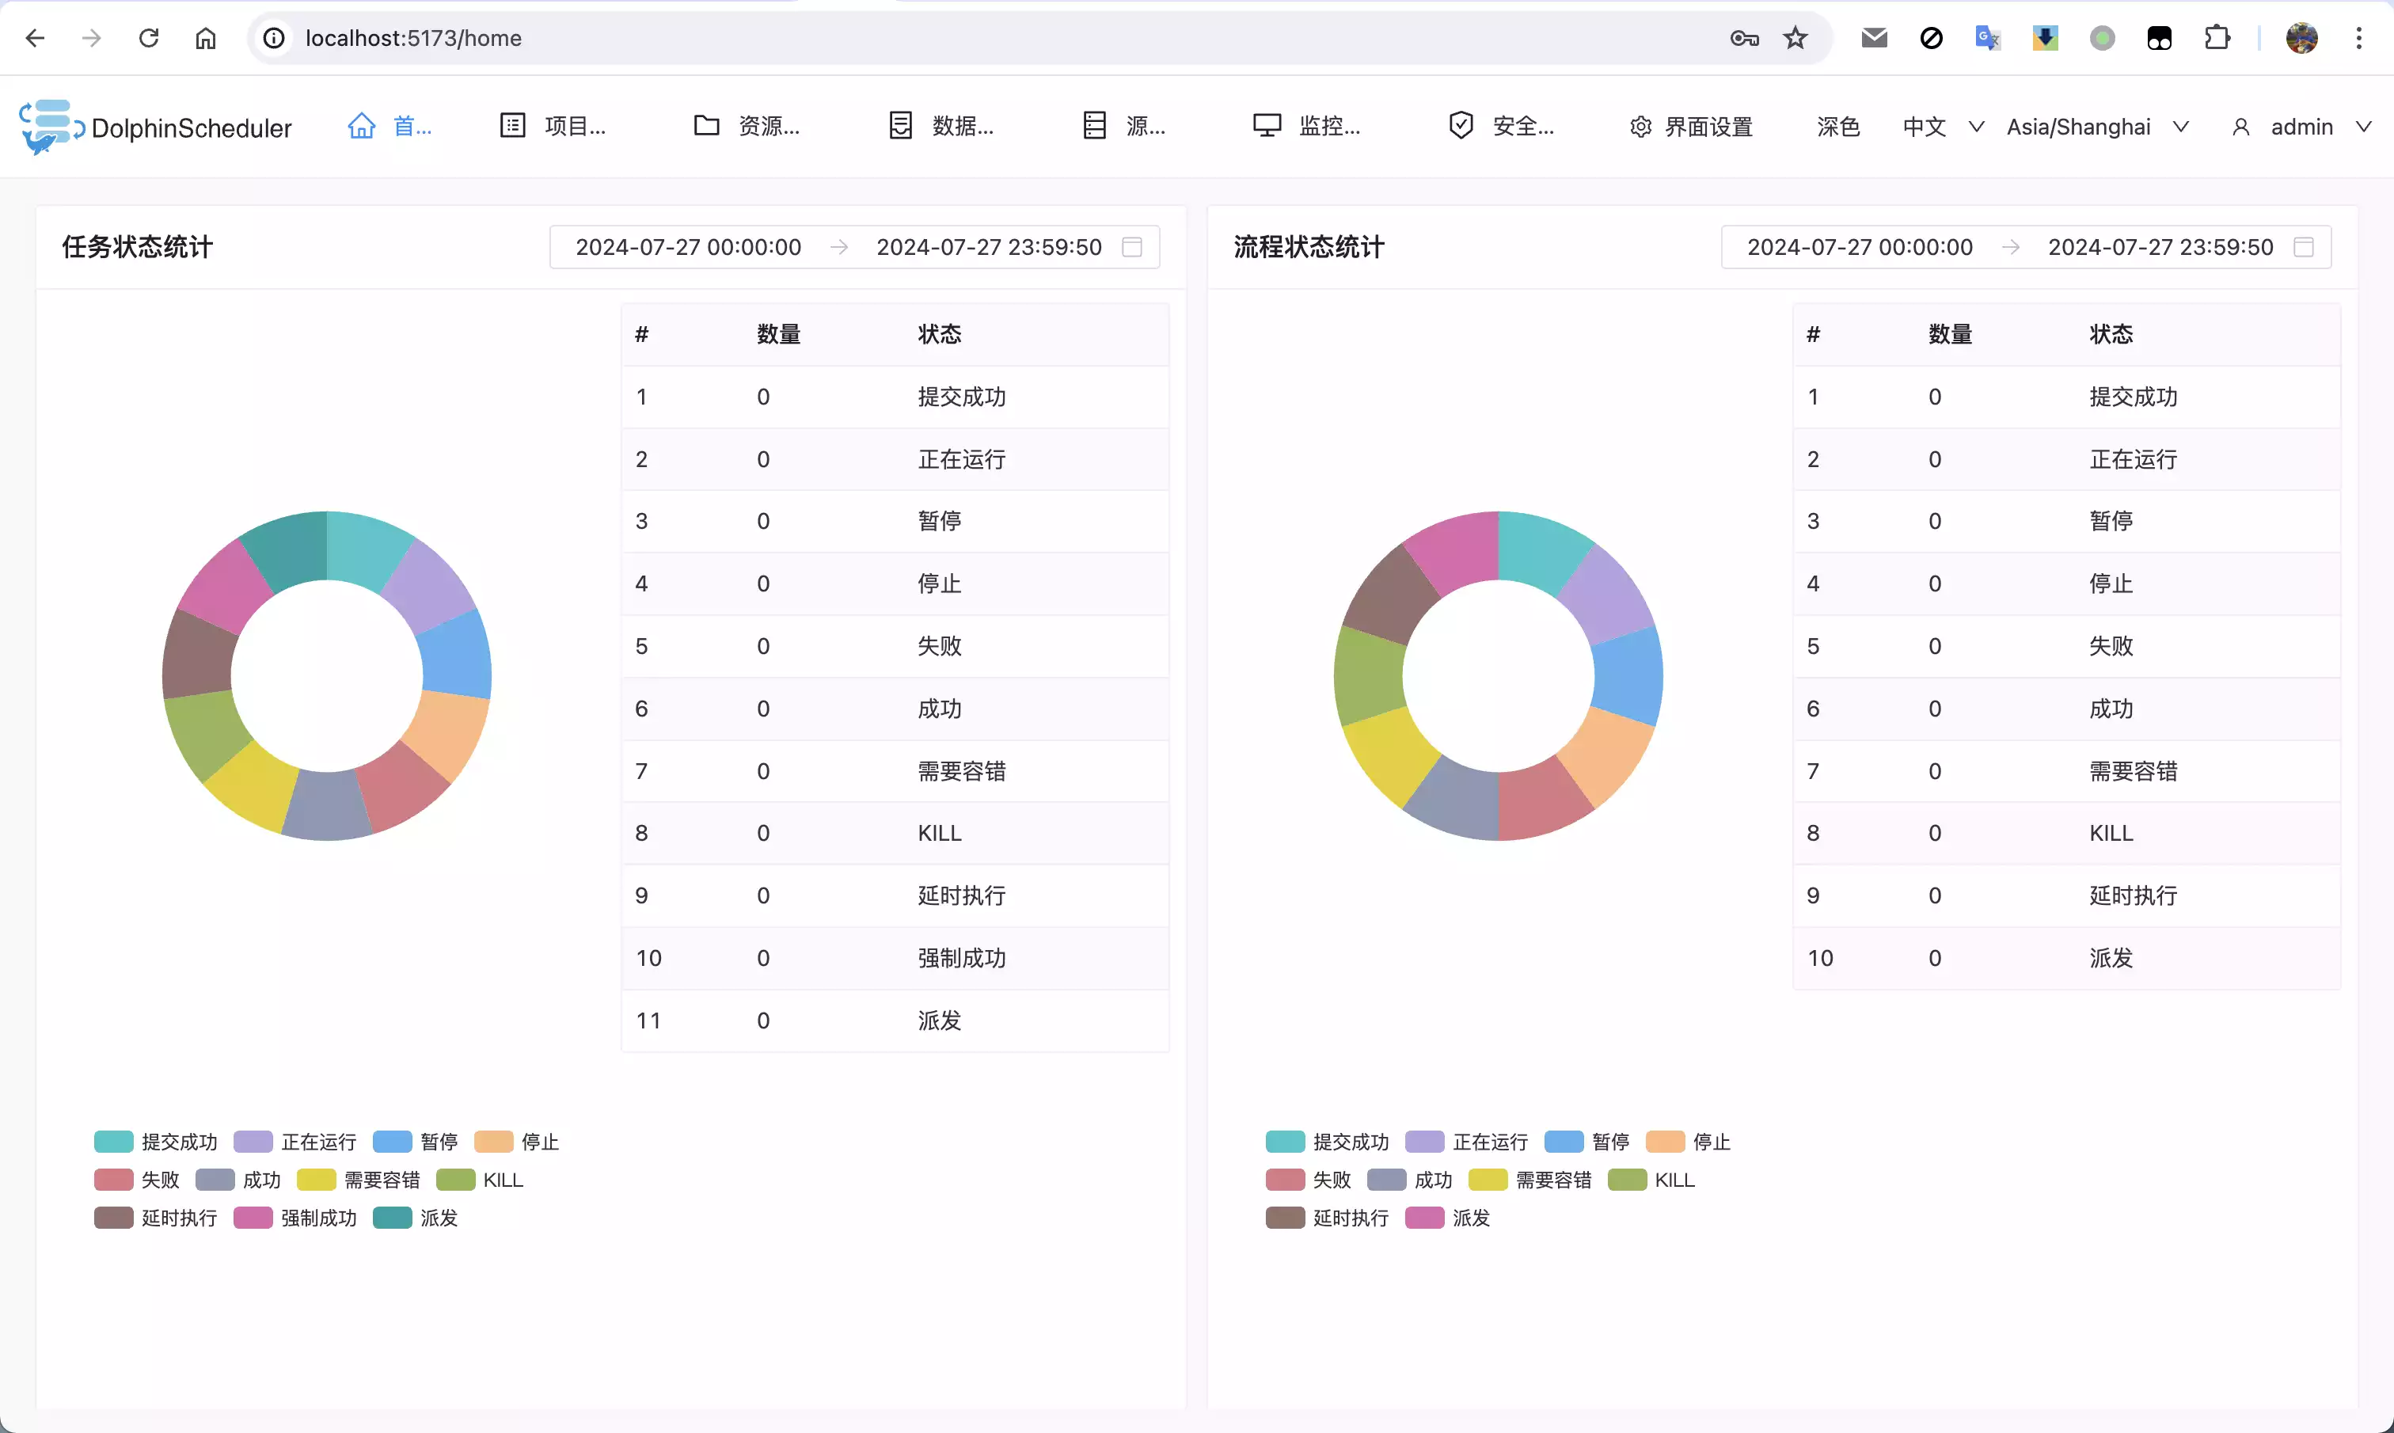Click 数量 column header in process table
2394x1433 pixels.
(x=1950, y=334)
